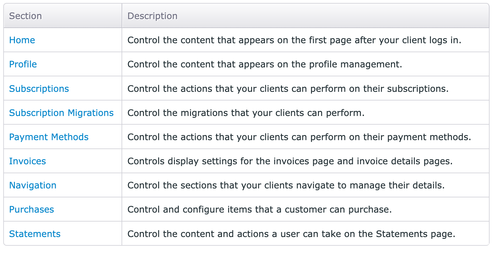
Task: Click description about actions on their subscriptions
Action: point(288,89)
